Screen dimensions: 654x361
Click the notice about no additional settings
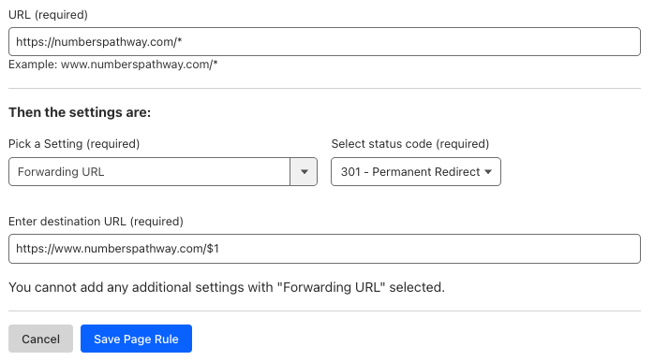tap(227, 287)
